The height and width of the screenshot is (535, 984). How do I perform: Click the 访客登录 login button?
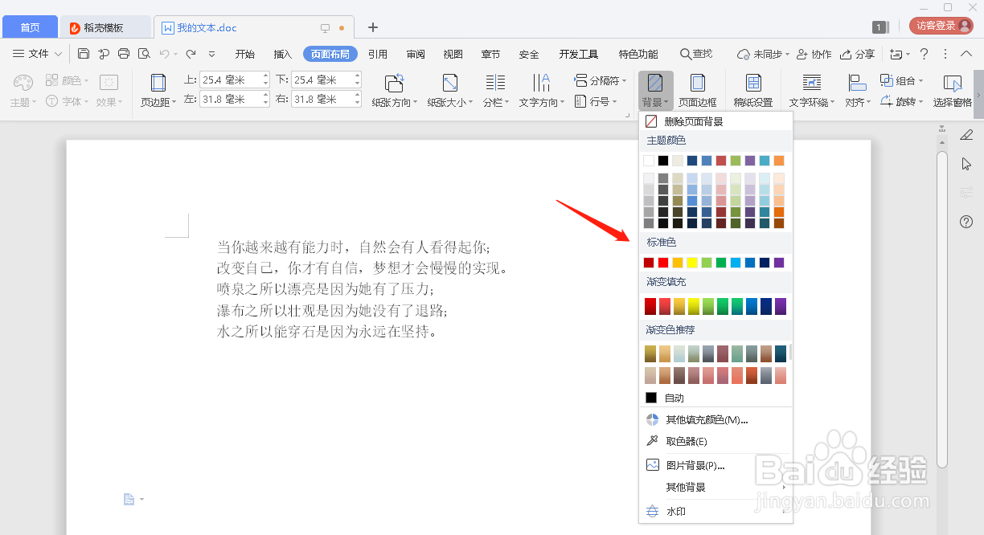941,26
